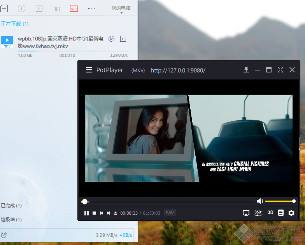
Task: Maximize the PotPlayer window
Action: 269,70
